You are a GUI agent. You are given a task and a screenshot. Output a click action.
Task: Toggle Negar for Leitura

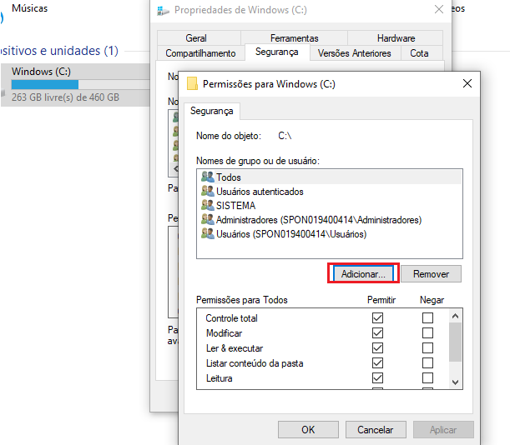tap(427, 377)
